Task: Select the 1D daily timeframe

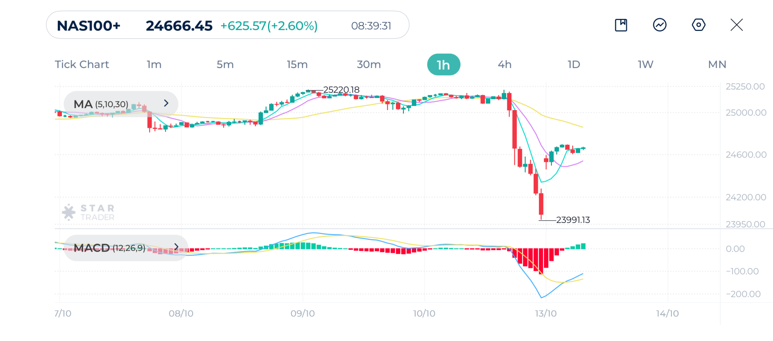Action: [x=574, y=65]
